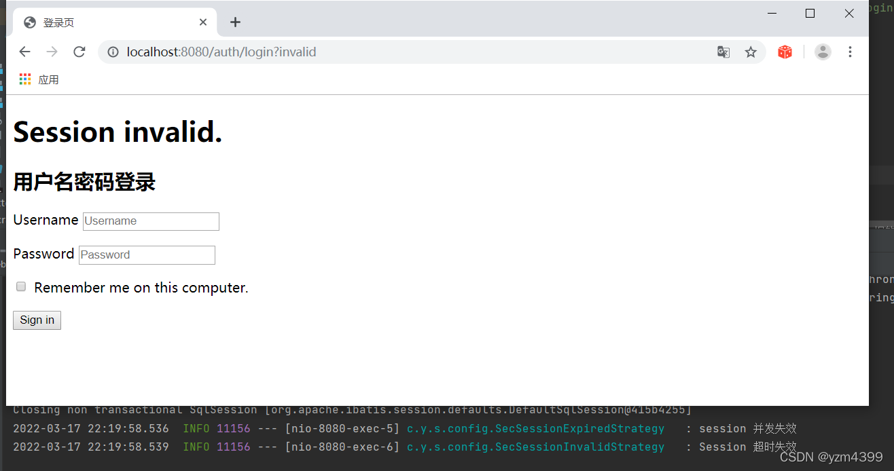Click 'Session 超时失效' console message
This screenshot has width=894, height=471.
(747, 447)
